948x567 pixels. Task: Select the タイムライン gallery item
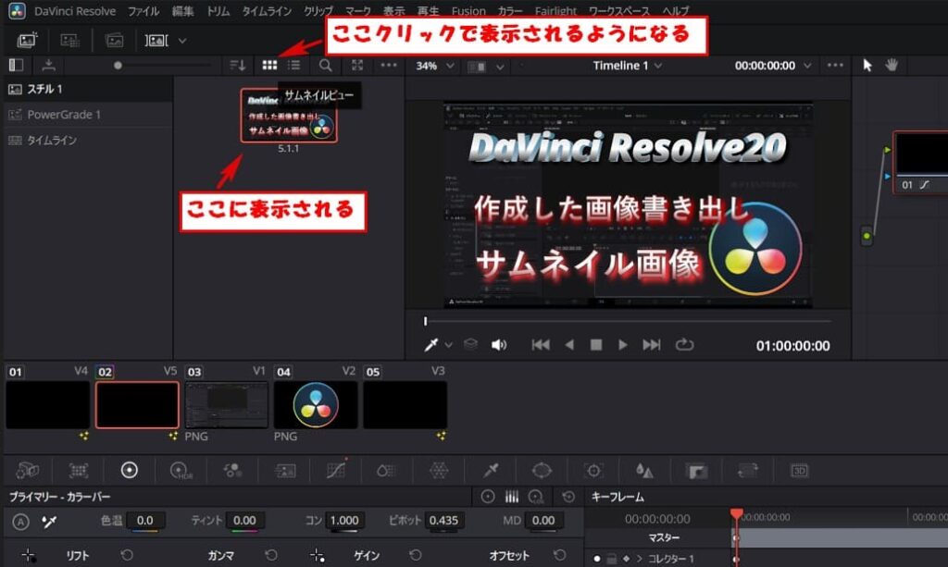[x=88, y=140]
